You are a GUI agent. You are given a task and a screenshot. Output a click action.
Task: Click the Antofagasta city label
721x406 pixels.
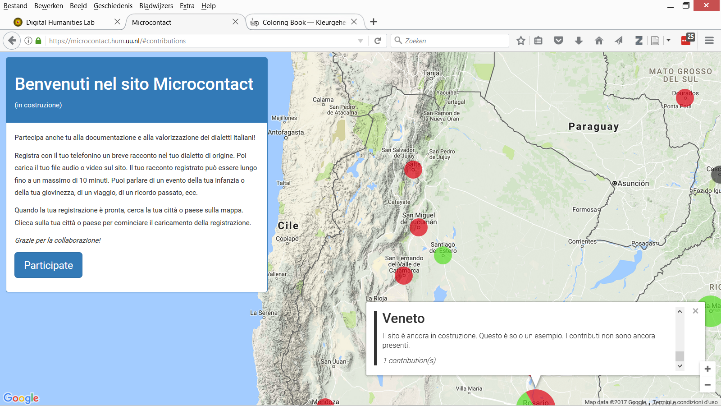click(x=286, y=133)
